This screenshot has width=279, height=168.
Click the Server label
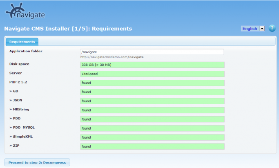(x=16, y=73)
